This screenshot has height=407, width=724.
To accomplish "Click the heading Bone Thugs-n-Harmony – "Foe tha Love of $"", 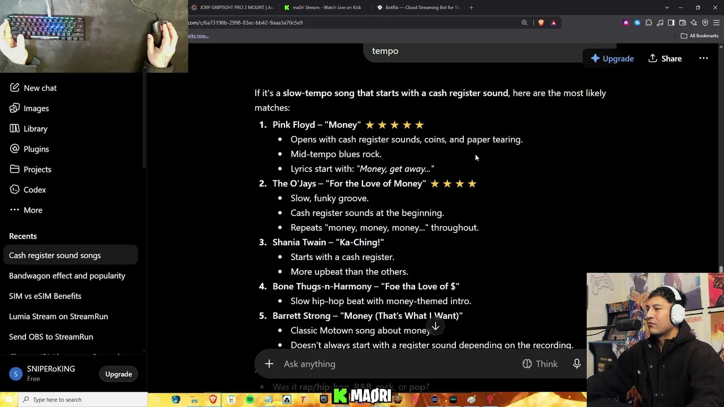I will tap(366, 287).
